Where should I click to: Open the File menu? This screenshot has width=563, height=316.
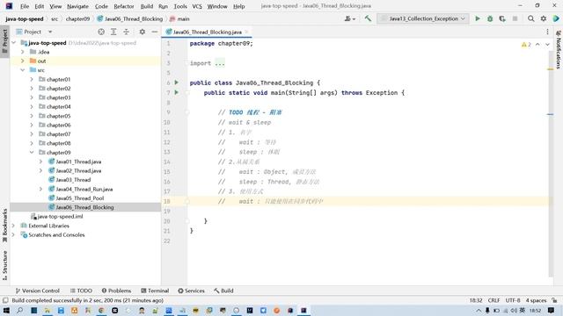tap(25, 6)
